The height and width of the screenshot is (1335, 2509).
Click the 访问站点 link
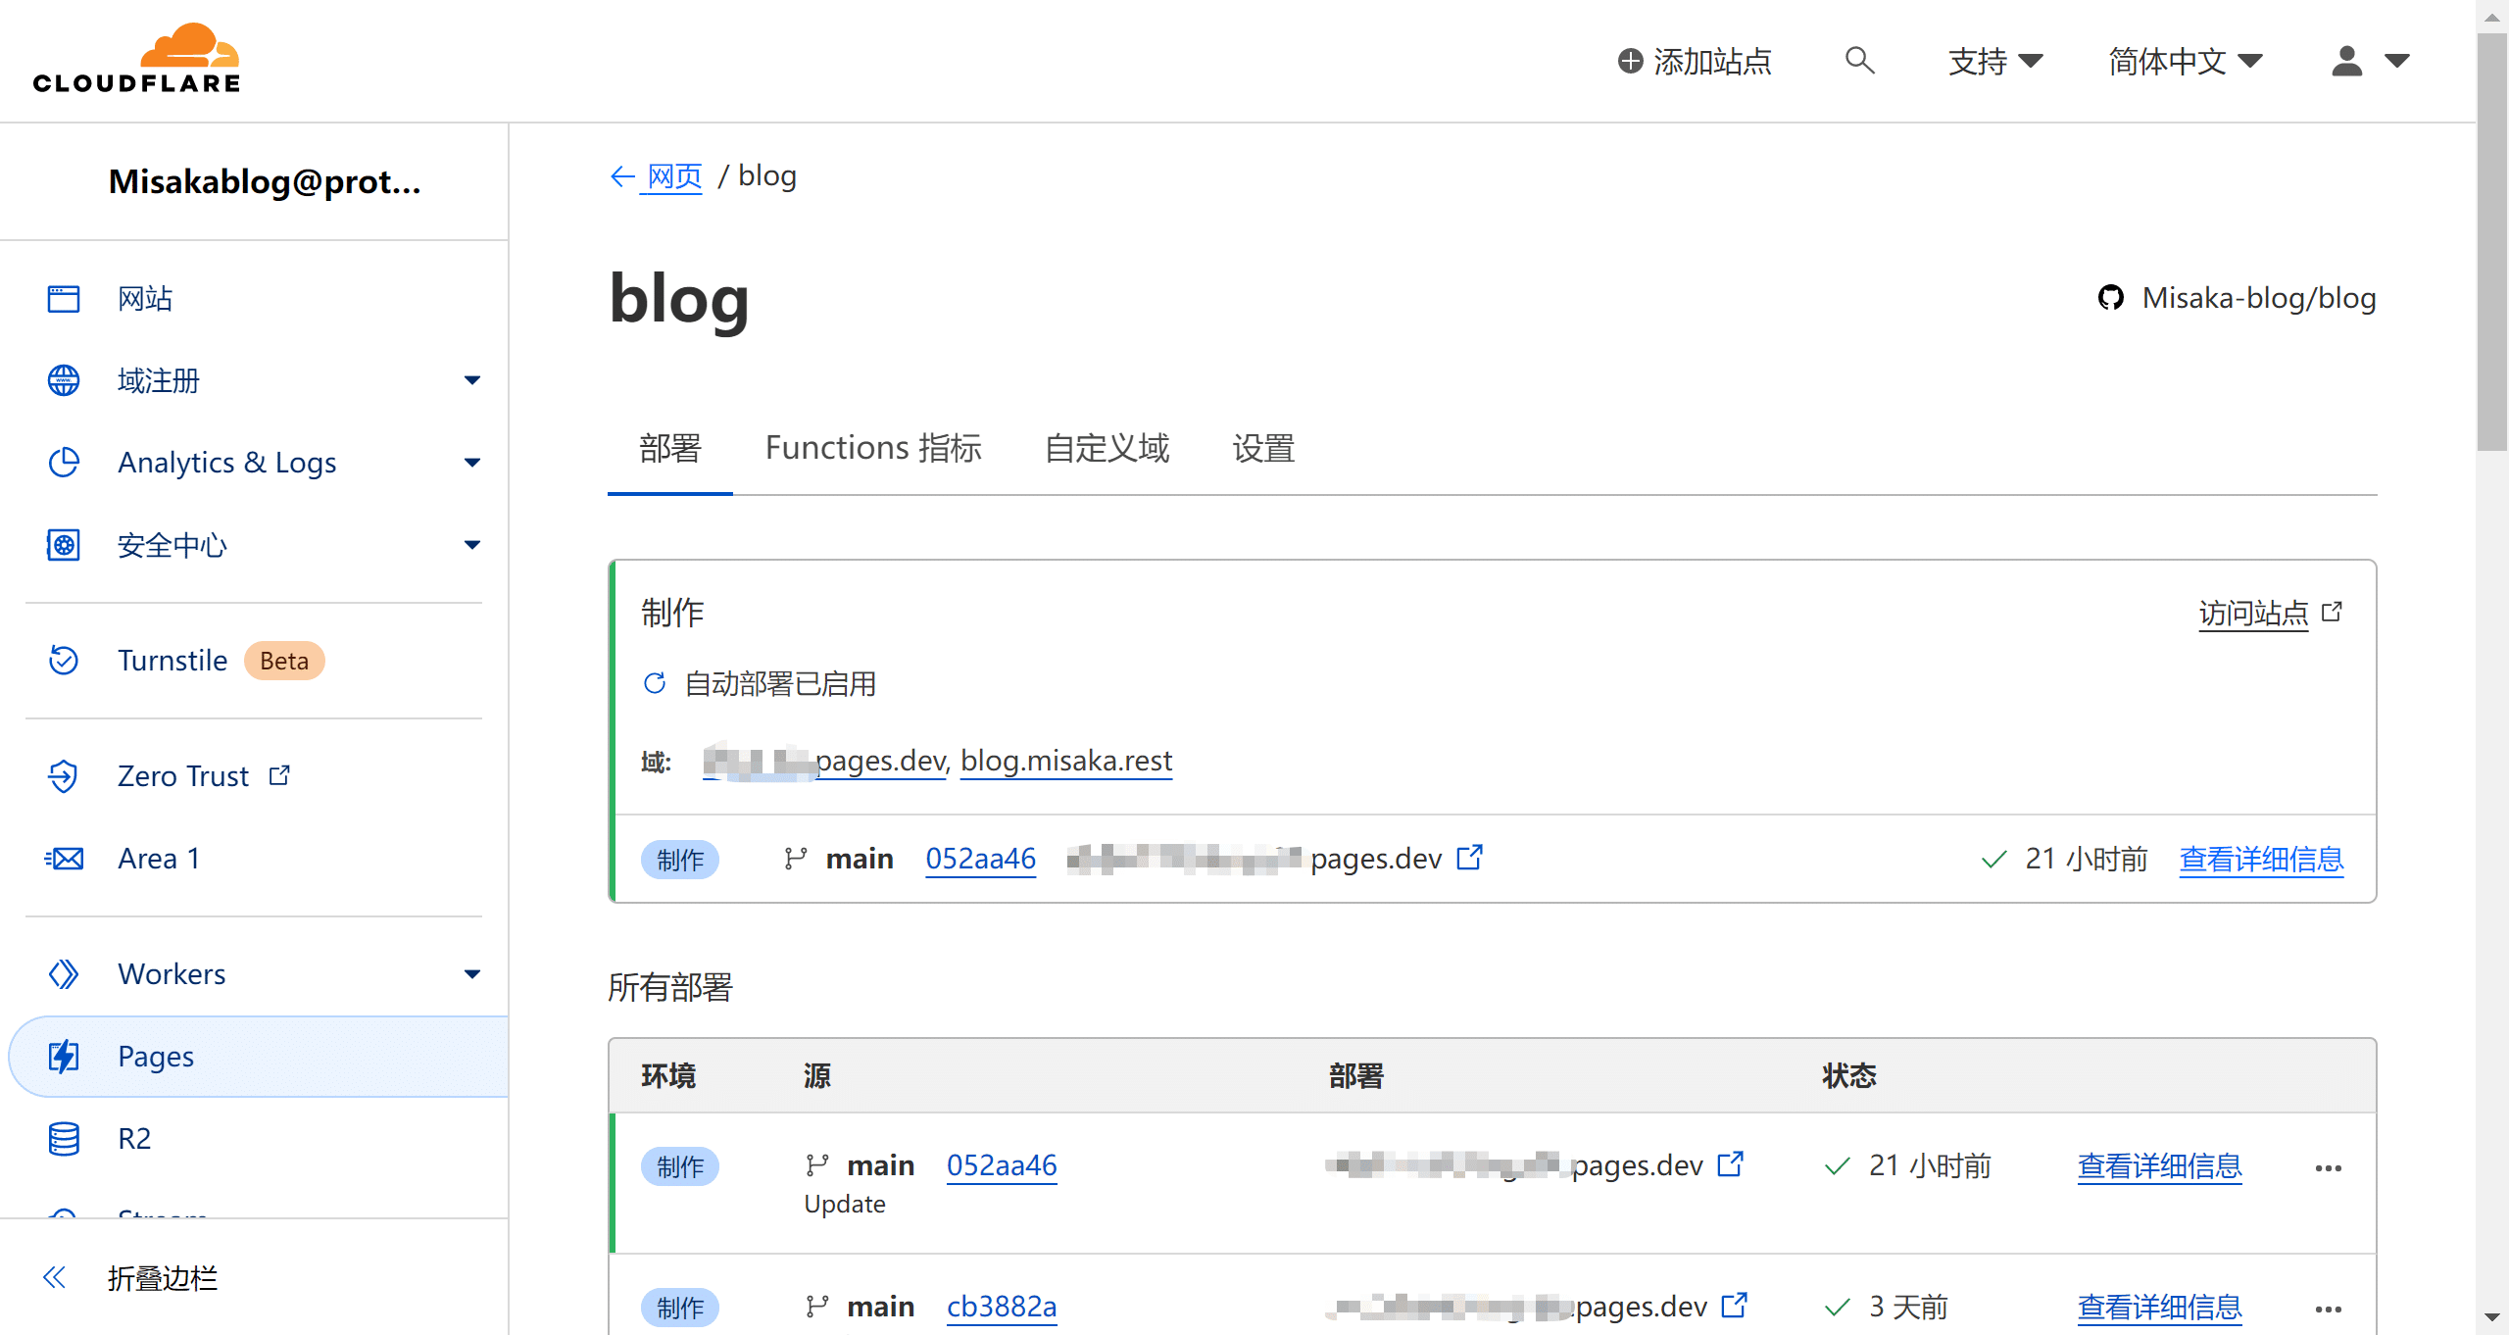(2253, 613)
